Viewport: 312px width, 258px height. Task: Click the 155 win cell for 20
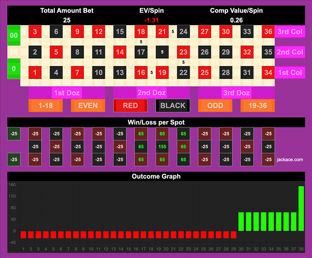point(162,147)
